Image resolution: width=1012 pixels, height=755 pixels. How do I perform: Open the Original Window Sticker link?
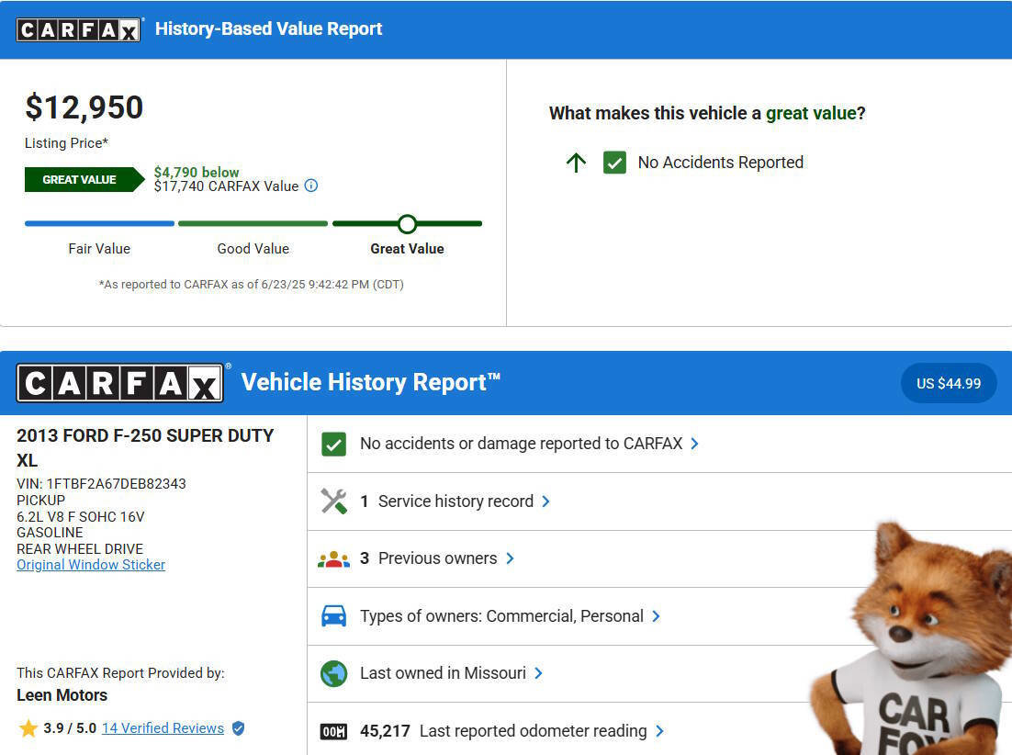tap(91, 565)
